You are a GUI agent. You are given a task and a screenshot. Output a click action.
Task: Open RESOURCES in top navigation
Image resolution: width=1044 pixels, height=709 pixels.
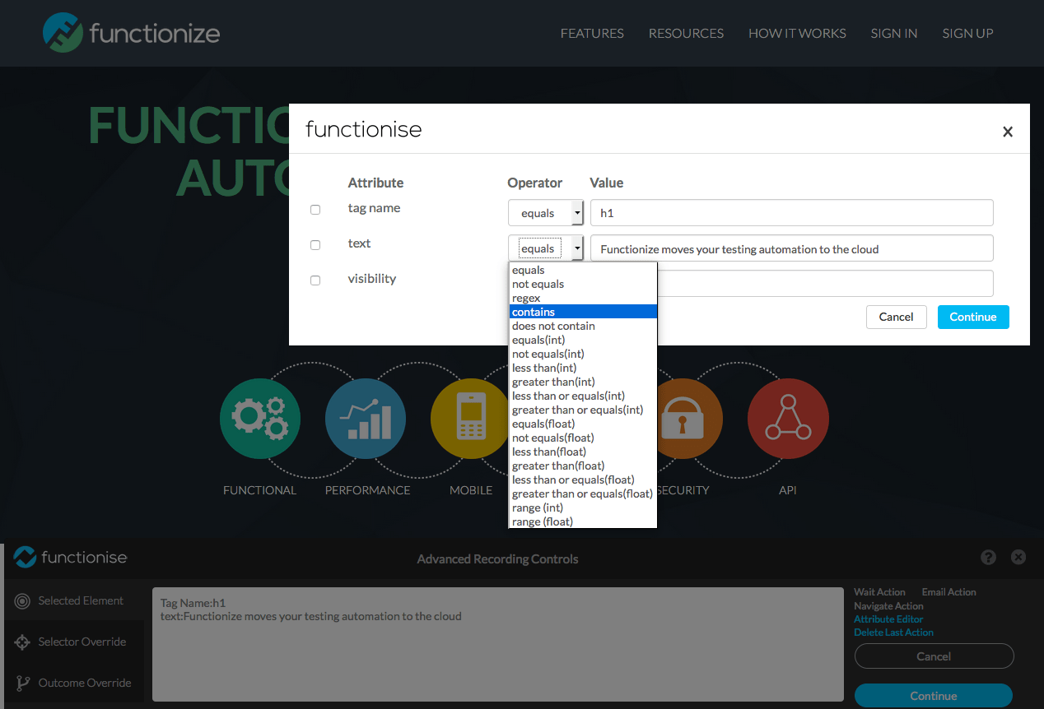686,34
